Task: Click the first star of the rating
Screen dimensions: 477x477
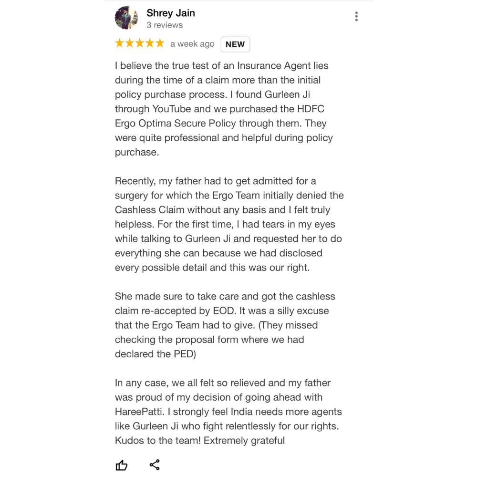Action: point(119,43)
